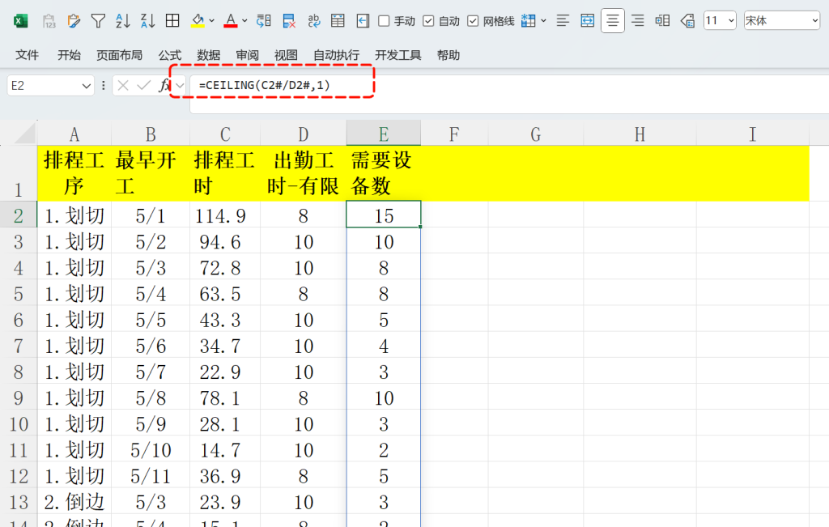Click the three-dot formula bar resize handle

[x=104, y=85]
